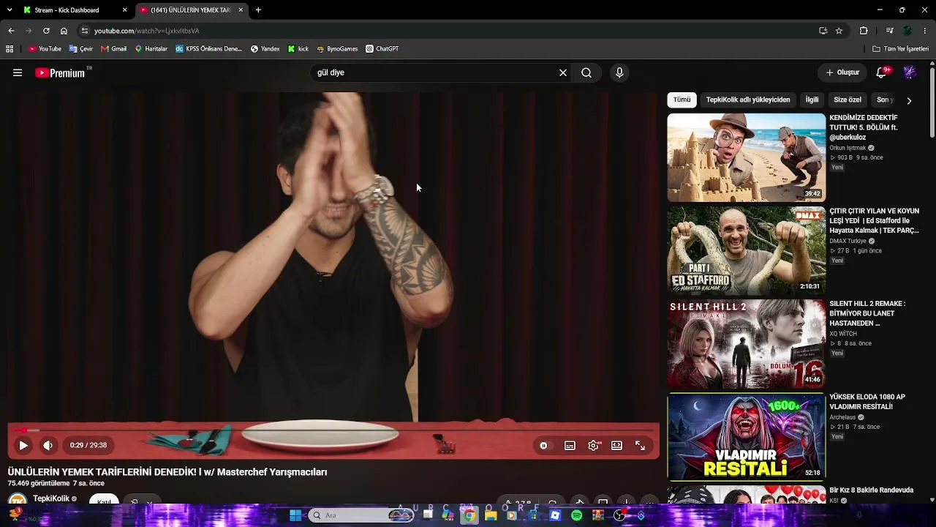
Task: Open OBS Studio from the taskbar
Action: tap(619, 515)
